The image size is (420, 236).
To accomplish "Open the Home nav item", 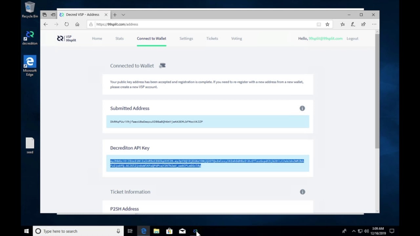I will pos(97,38).
